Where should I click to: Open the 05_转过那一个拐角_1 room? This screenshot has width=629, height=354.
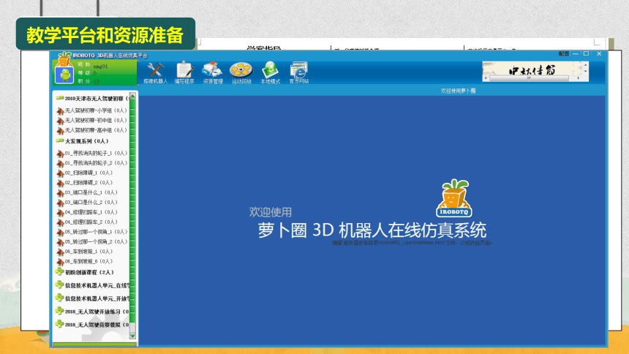(92, 232)
